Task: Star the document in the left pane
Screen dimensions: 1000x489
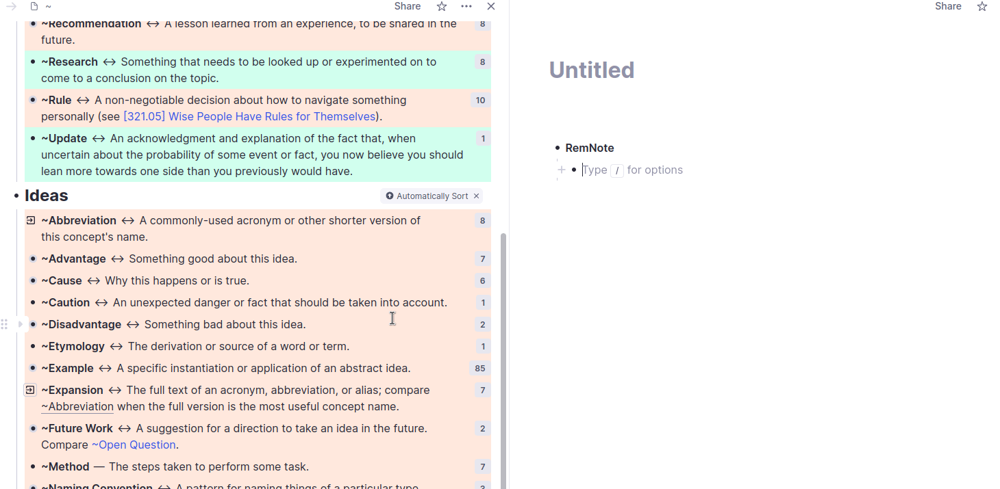Action: coord(442,6)
